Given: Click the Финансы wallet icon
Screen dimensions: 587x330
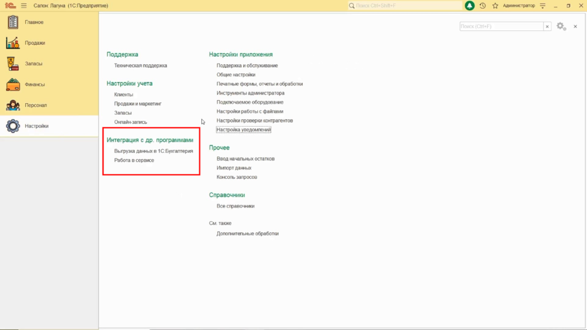Looking at the screenshot, I should pyautogui.click(x=13, y=85).
